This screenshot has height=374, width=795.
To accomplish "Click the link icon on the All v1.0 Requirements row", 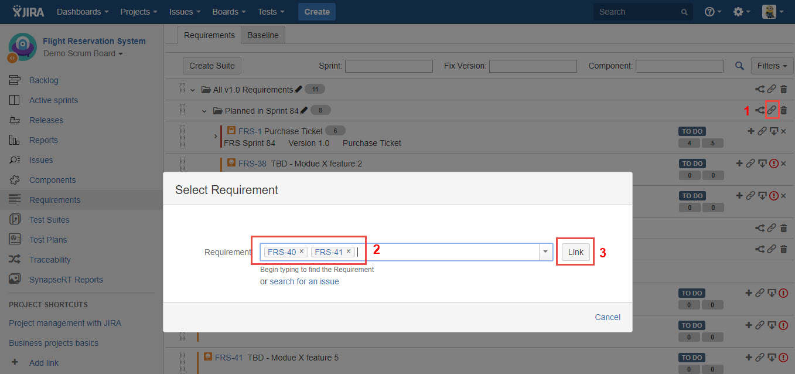I will pyautogui.click(x=772, y=90).
